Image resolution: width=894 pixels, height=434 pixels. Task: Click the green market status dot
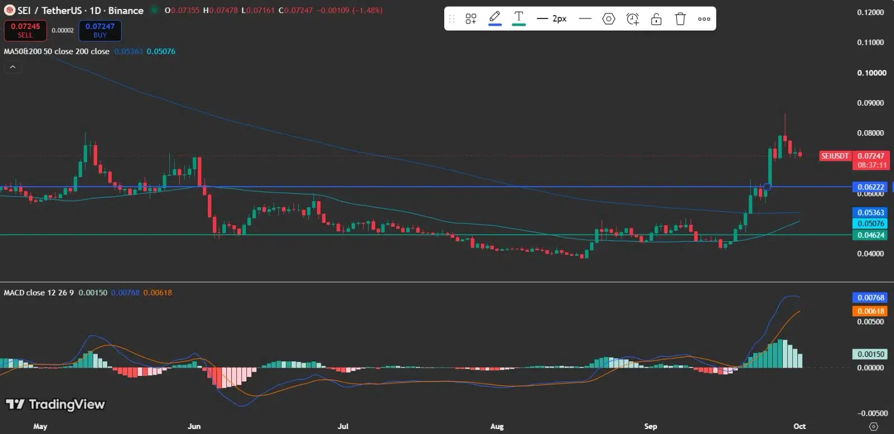(x=154, y=10)
